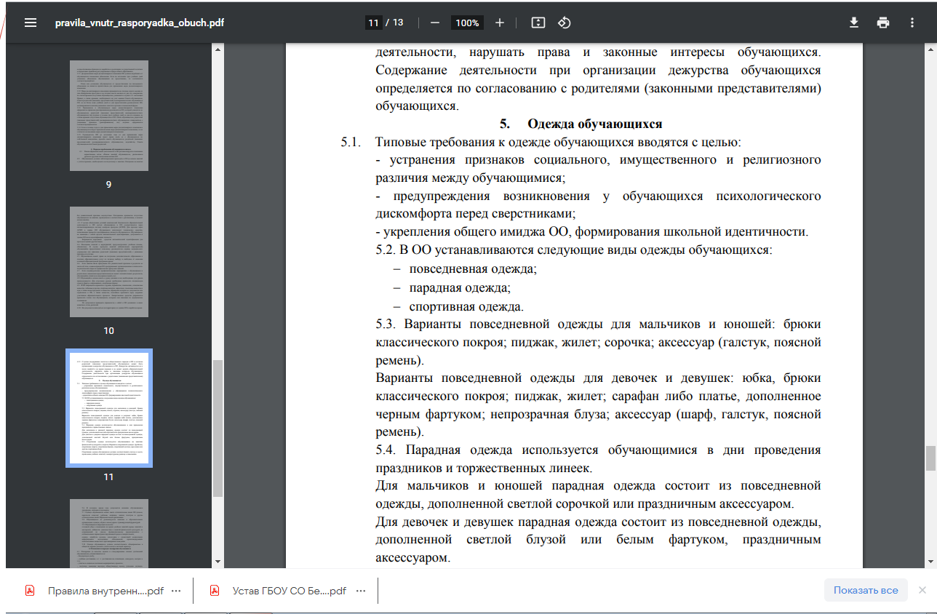Open options for Правила внутренн download

175,591
